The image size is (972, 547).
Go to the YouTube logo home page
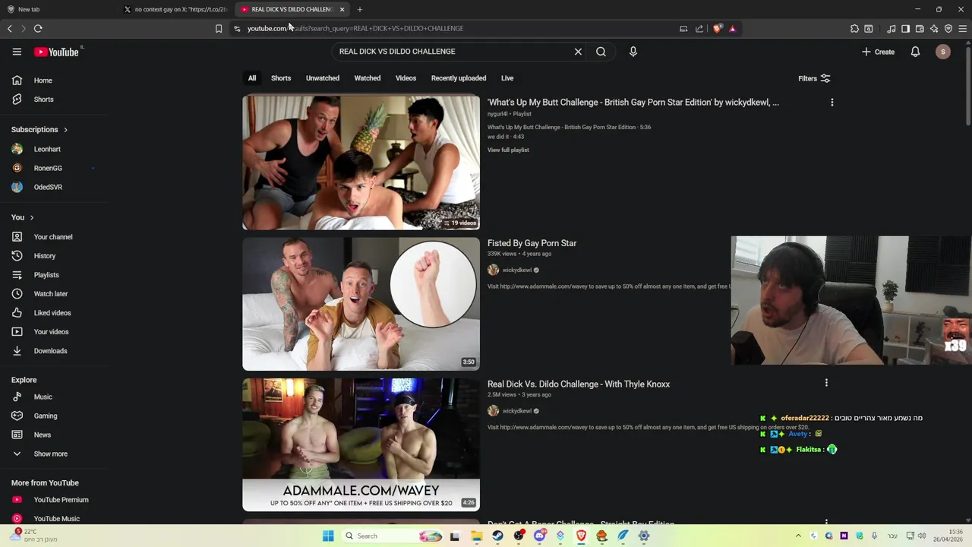(x=57, y=52)
